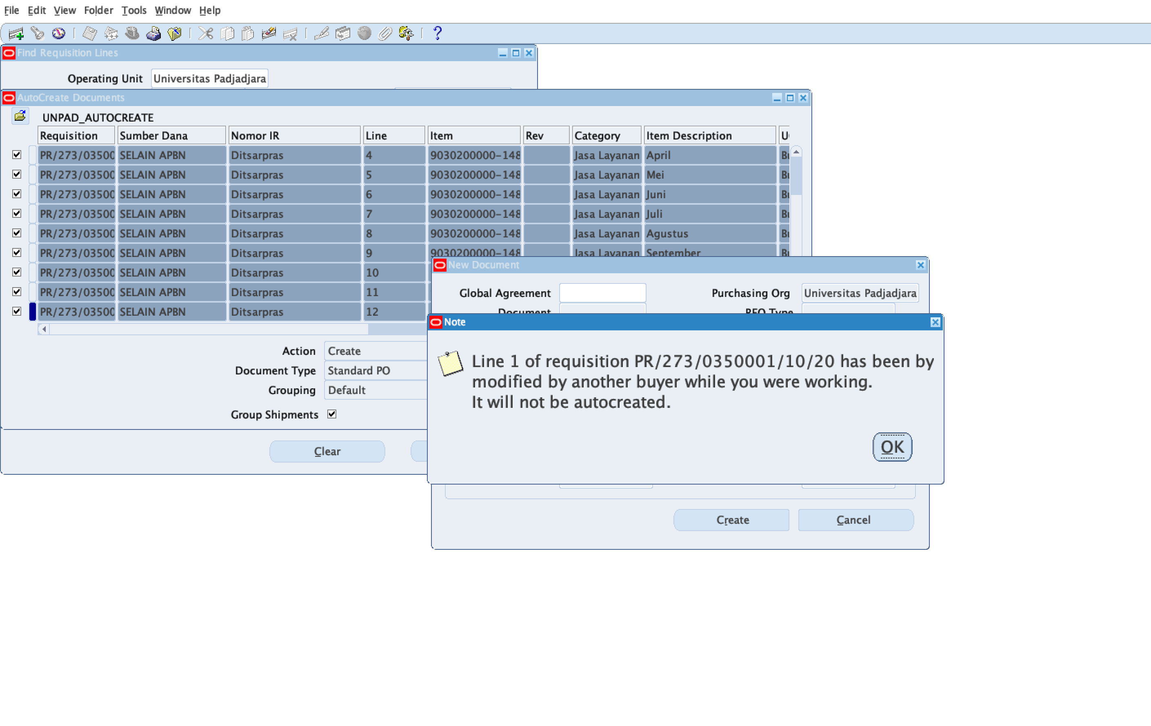The width and height of the screenshot is (1151, 726).
Task: Click the Close Form folder icon
Action: pyautogui.click(x=174, y=33)
